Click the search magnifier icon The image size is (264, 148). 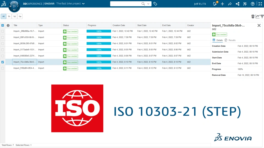143,4
